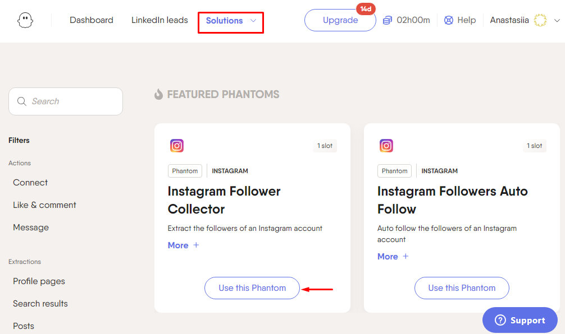This screenshot has width=565, height=334.
Task: Click the Instagram icon on Followers Auto Follow card
Action: (386, 146)
